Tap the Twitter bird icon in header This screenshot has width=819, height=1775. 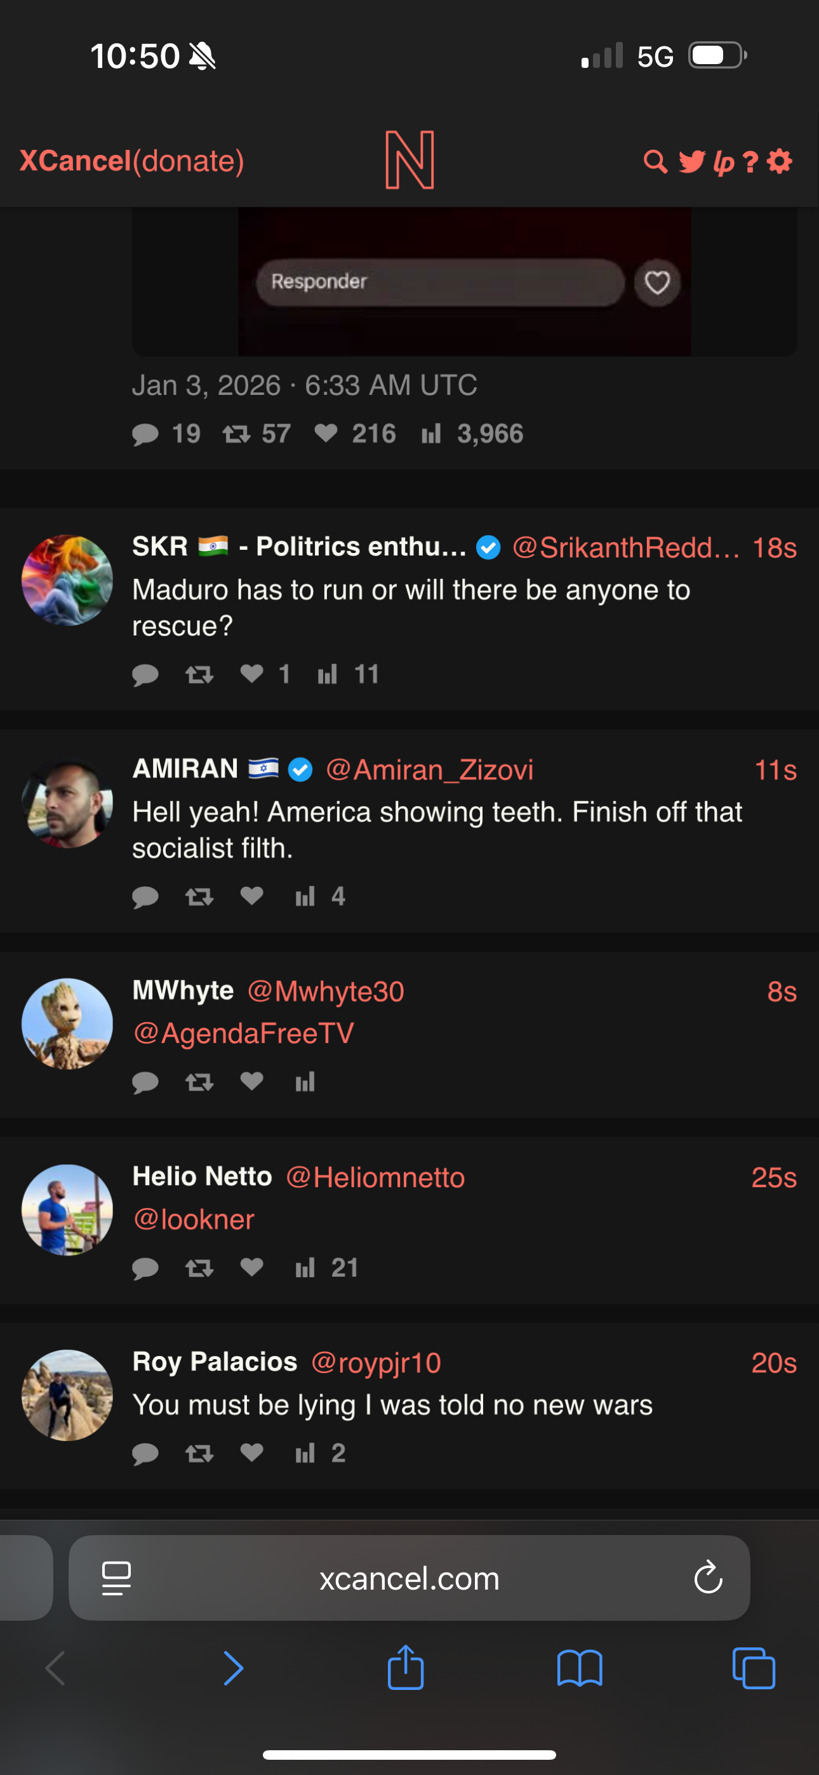691,162
